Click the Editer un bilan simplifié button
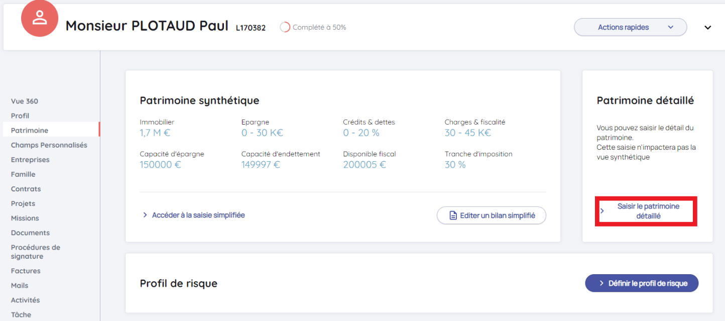This screenshot has height=321, width=725. click(491, 216)
